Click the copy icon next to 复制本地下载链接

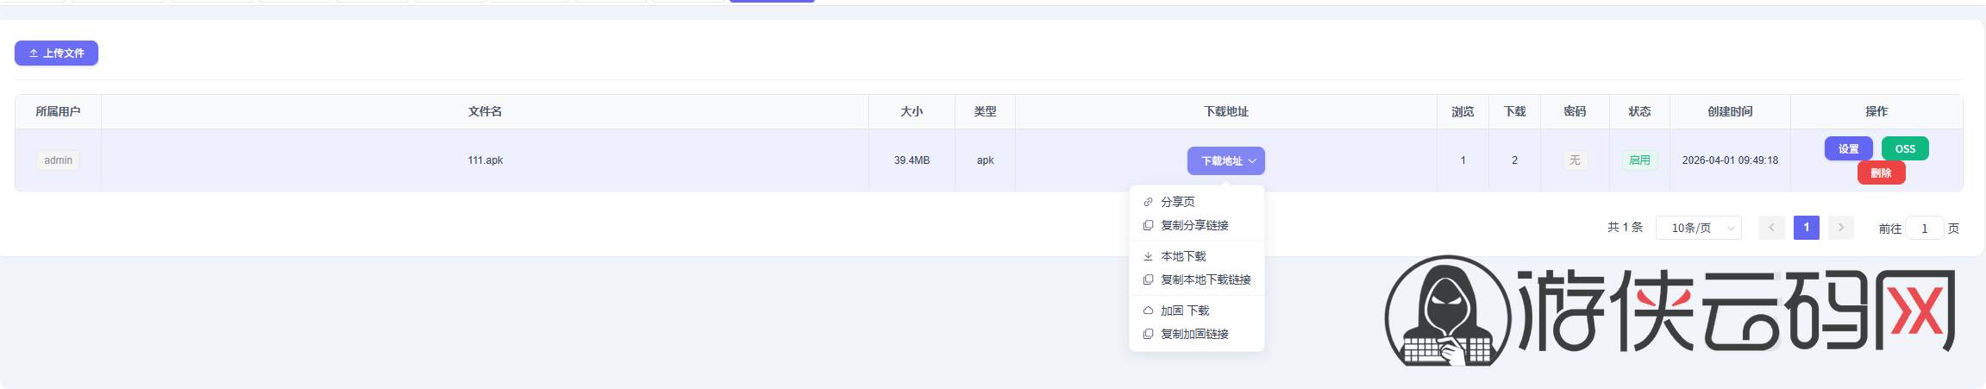(1148, 279)
